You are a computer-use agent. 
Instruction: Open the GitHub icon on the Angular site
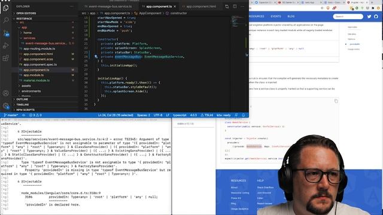tap(376, 16)
